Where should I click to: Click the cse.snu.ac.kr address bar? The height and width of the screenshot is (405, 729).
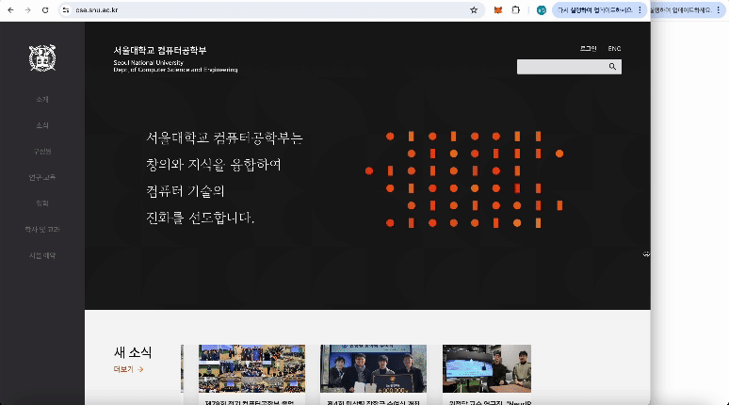tap(269, 9)
